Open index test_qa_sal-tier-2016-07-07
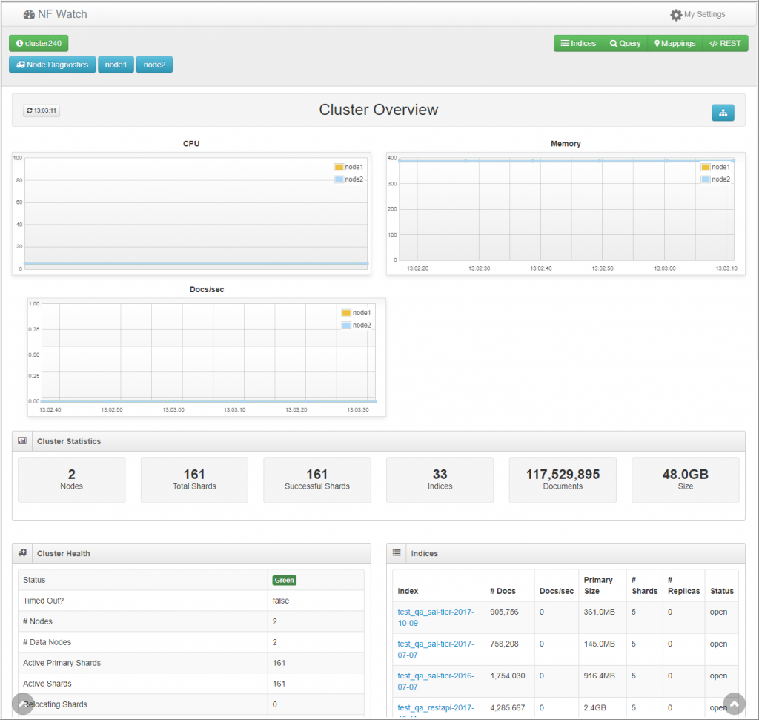The width and height of the screenshot is (759, 720). (436, 681)
